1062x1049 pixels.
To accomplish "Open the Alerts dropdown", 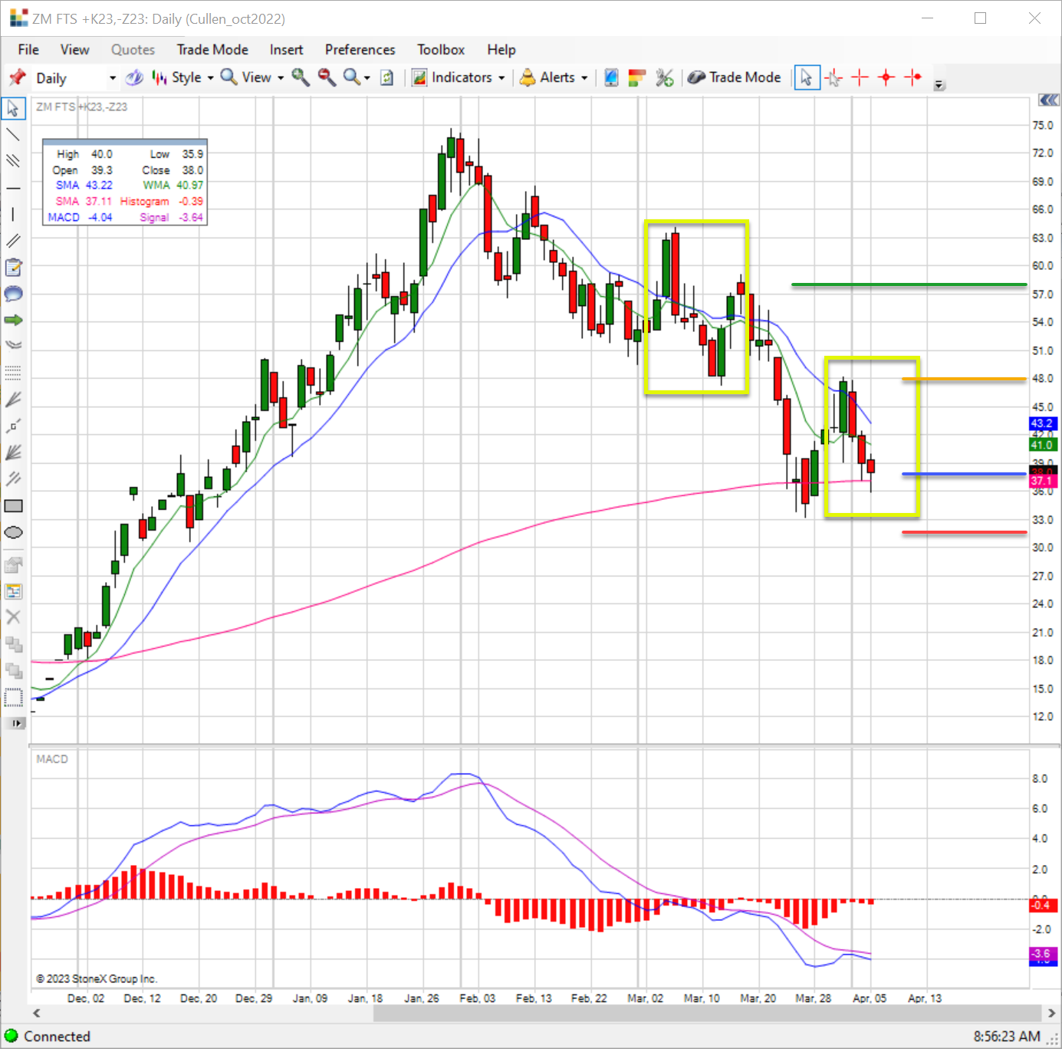I will 554,77.
